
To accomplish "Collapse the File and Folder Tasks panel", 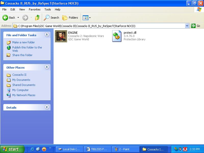I will tap(47, 35).
